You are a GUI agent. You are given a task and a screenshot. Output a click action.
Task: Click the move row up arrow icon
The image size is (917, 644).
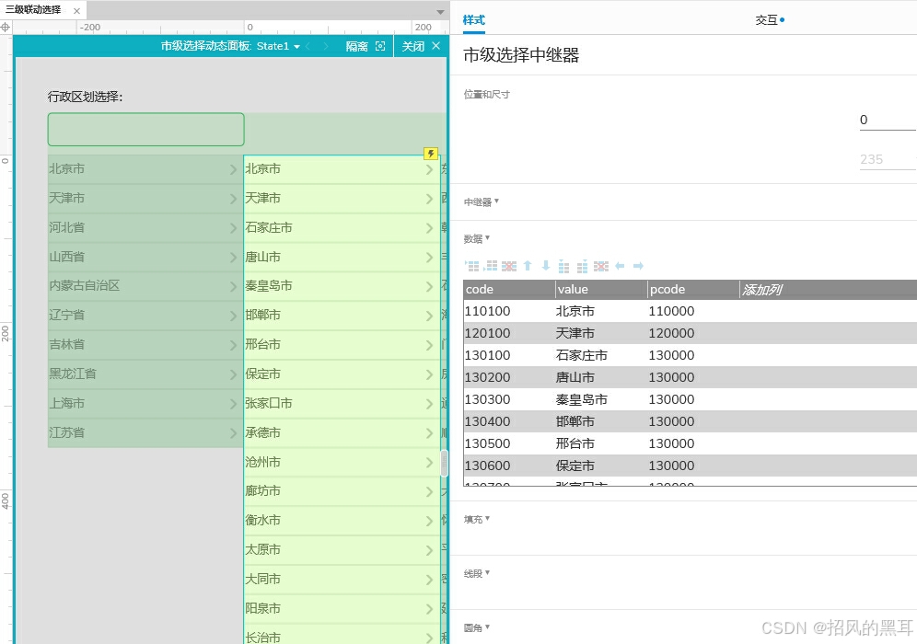(x=528, y=266)
